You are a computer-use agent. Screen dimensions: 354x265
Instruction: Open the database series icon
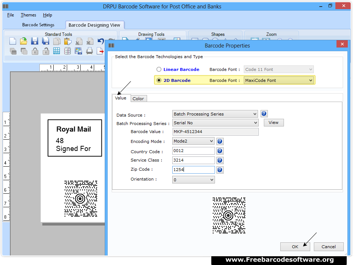click(67, 51)
